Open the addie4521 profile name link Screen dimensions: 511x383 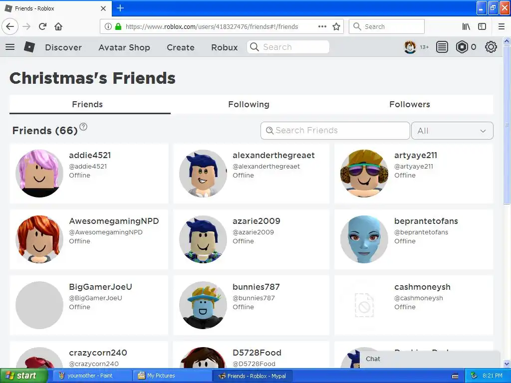[90, 156]
